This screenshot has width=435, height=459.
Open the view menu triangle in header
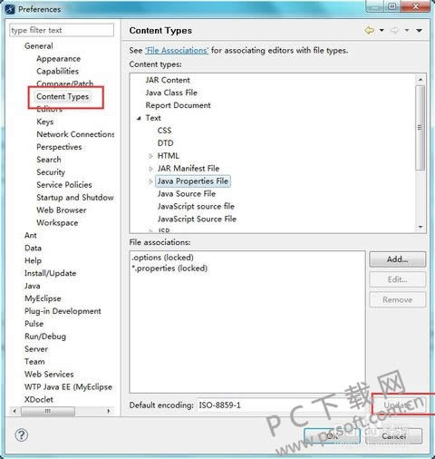(419, 30)
